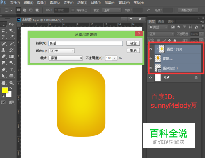This screenshot has width=205, height=158.
Task: Filter layers by type layer icon
Action: [184, 27]
